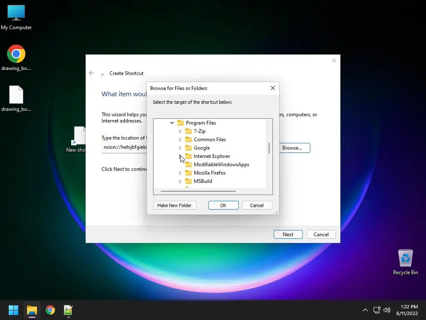The width and height of the screenshot is (426, 320).
Task: Click the Internet Explorer label
Action: [212, 156]
